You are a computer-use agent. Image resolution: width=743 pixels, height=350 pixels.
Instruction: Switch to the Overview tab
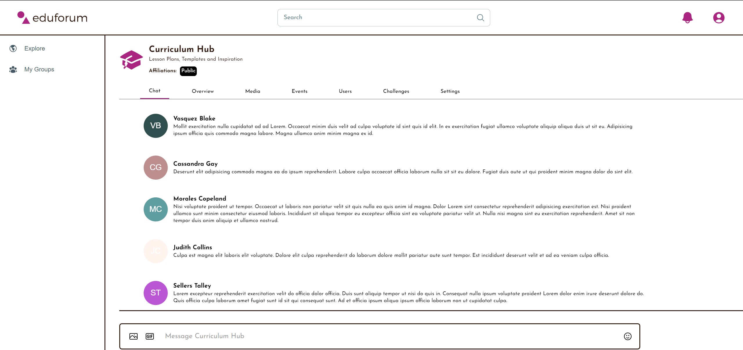[203, 91]
